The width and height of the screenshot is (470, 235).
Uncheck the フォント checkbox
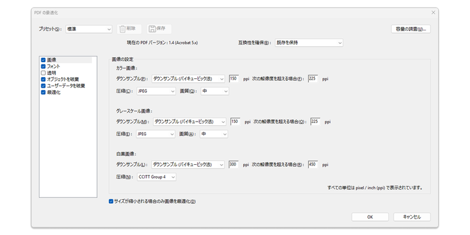pos(43,66)
